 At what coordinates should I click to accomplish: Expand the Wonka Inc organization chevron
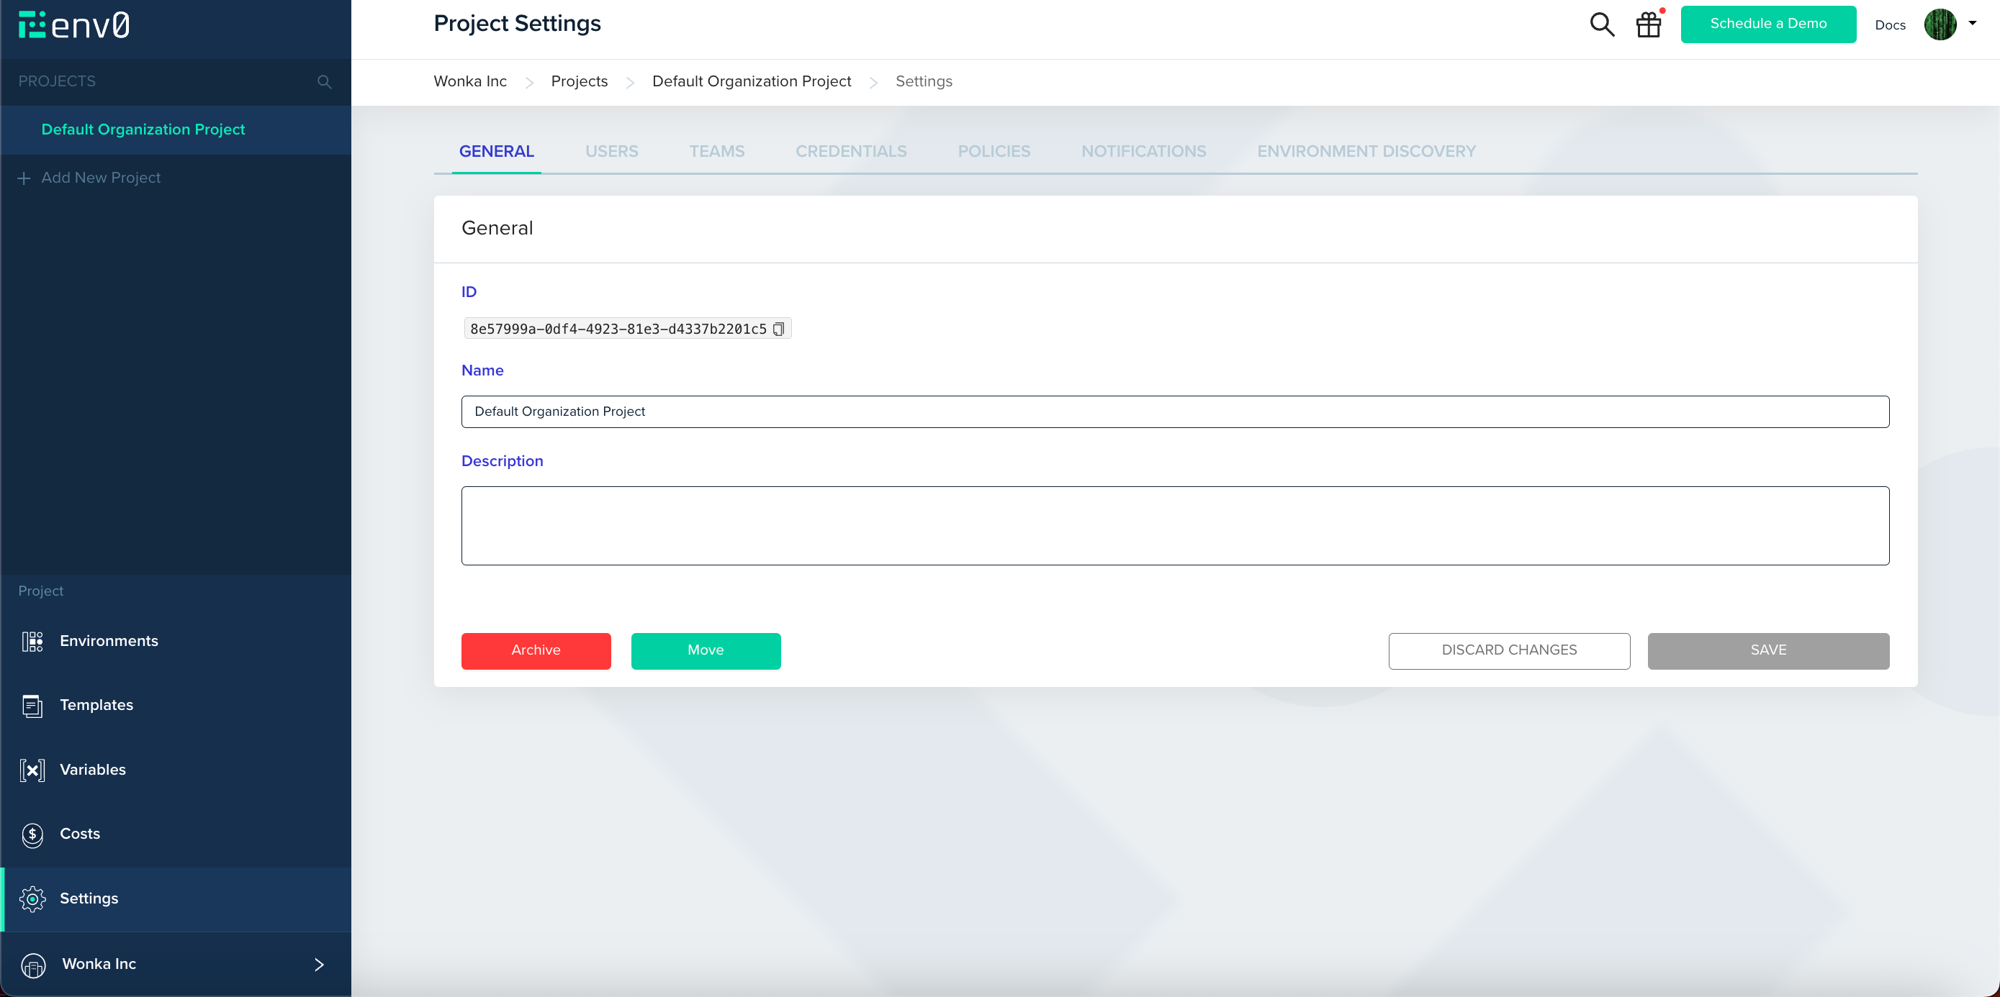coord(319,964)
